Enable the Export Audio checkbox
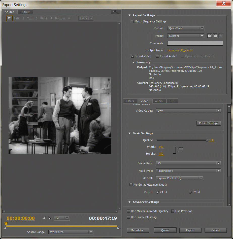Screen dimensions: 233x239 pyautogui.click(x=157, y=56)
